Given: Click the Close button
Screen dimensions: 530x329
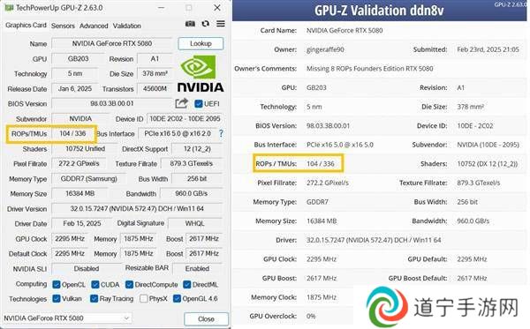Looking at the screenshot, I should (x=206, y=319).
